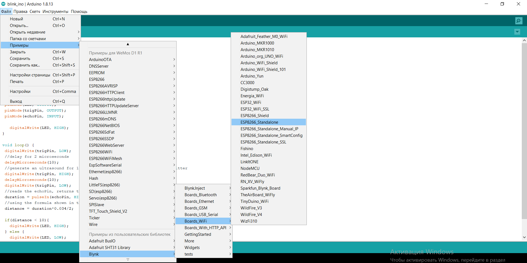Choose Сохранить in the file menu
The width and height of the screenshot is (527, 263).
[x=40, y=59]
